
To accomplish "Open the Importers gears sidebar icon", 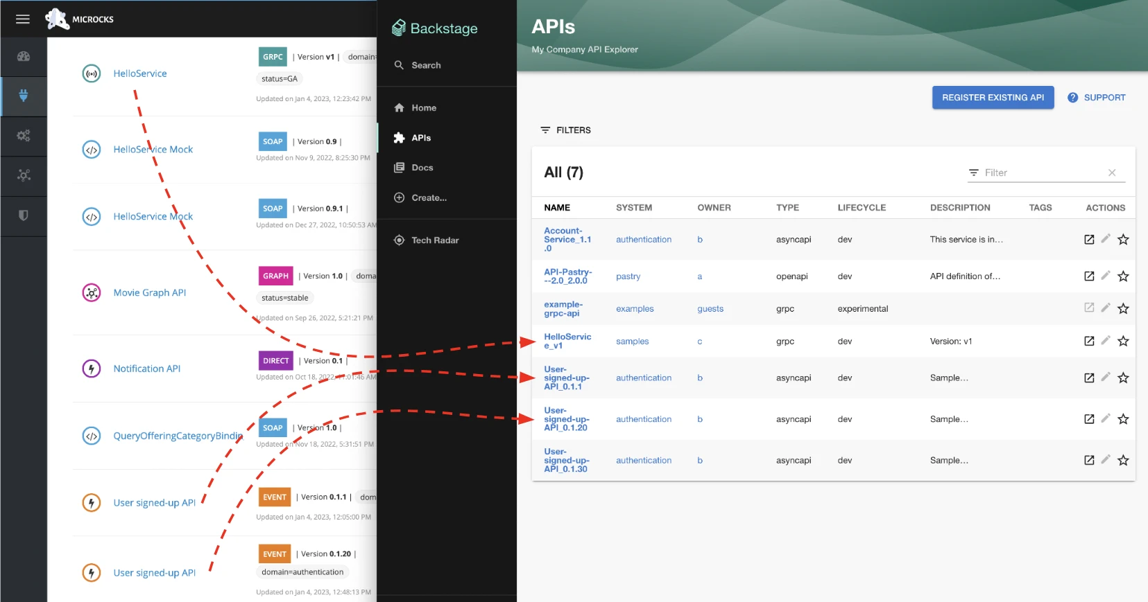I will pyautogui.click(x=24, y=136).
